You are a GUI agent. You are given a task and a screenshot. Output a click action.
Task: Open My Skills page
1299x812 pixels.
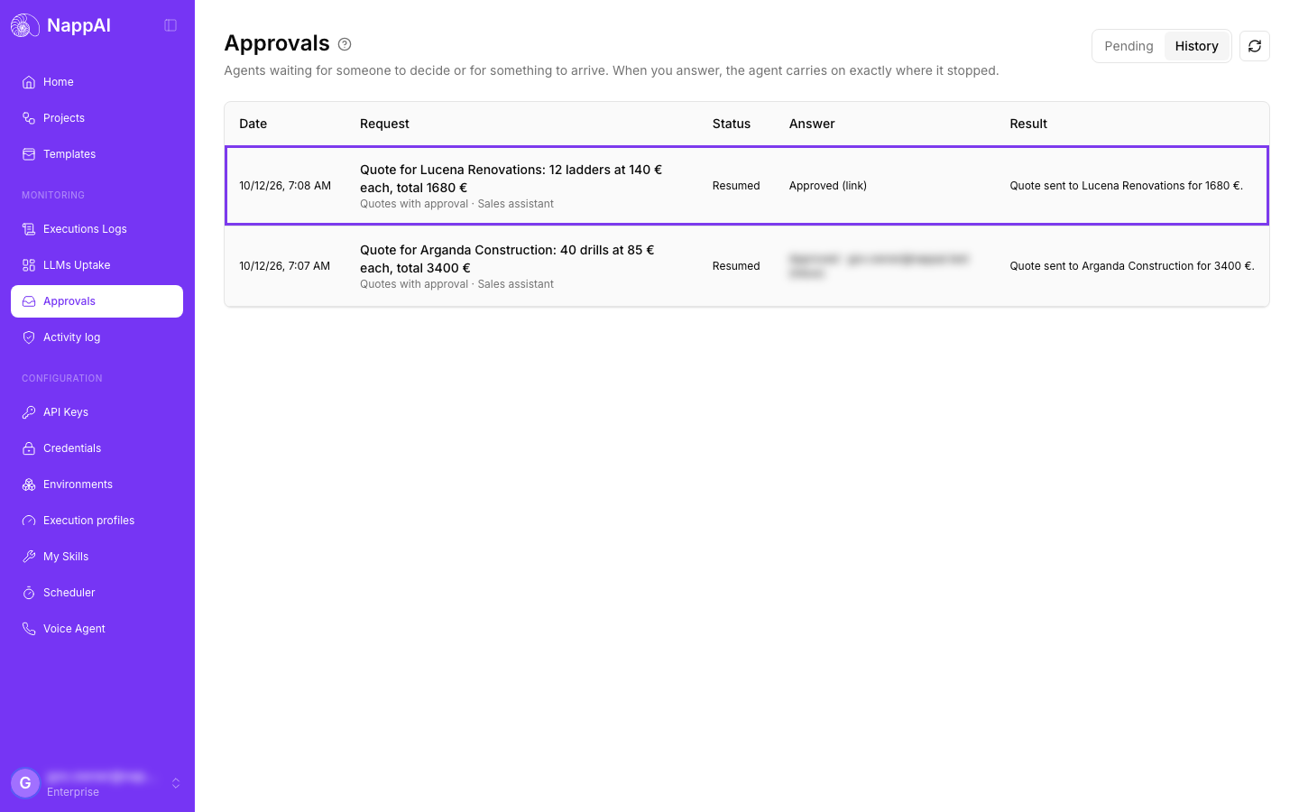tap(97, 557)
